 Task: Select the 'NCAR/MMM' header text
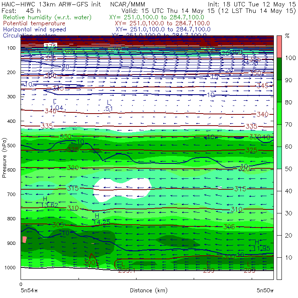tap(128, 4)
